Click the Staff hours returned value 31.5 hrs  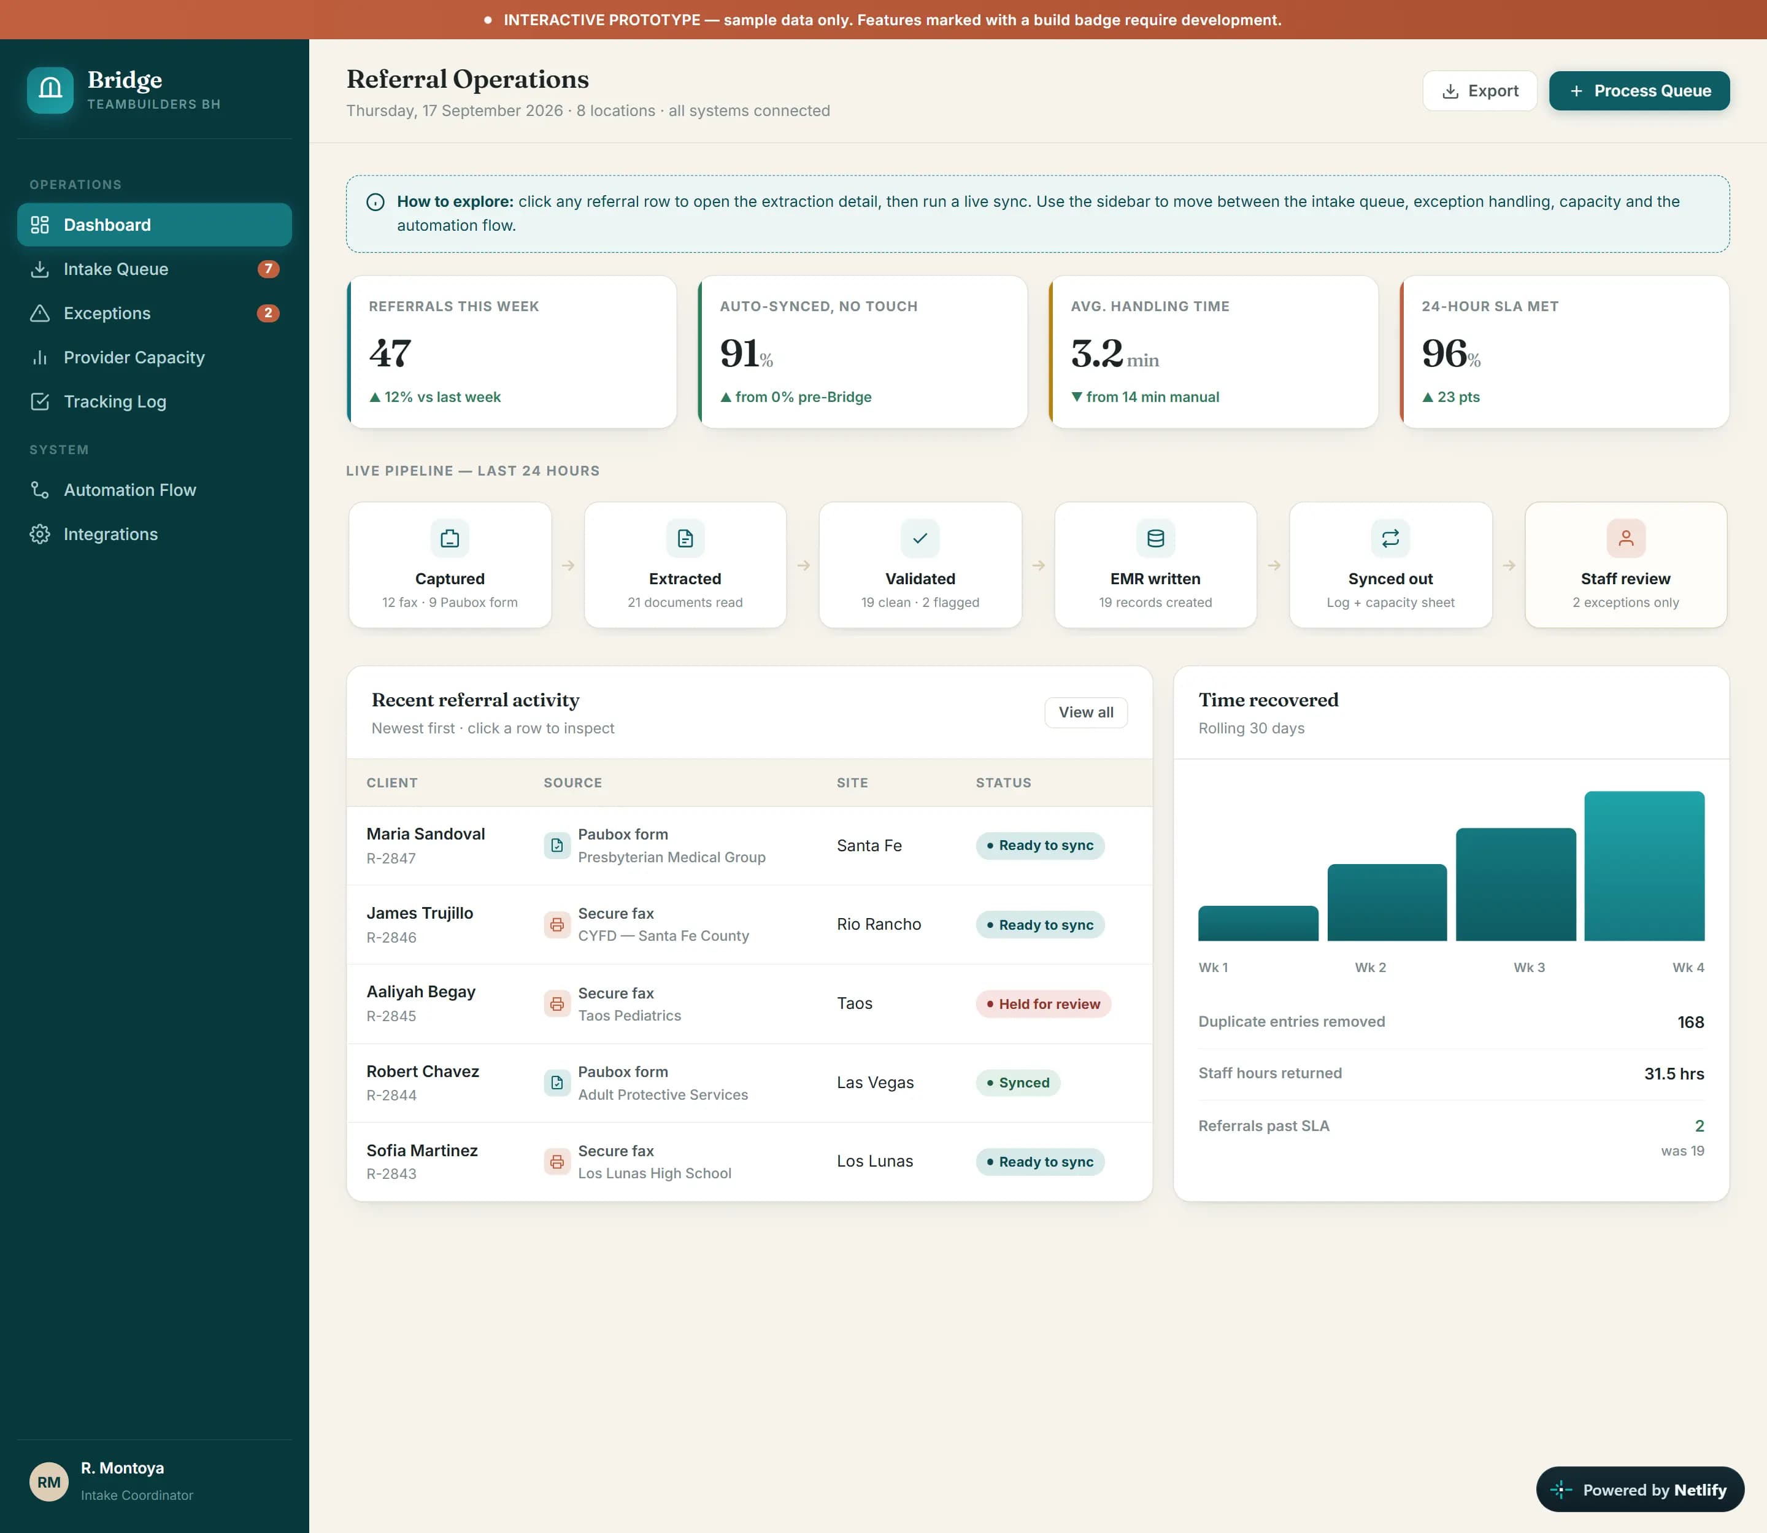tap(1674, 1073)
